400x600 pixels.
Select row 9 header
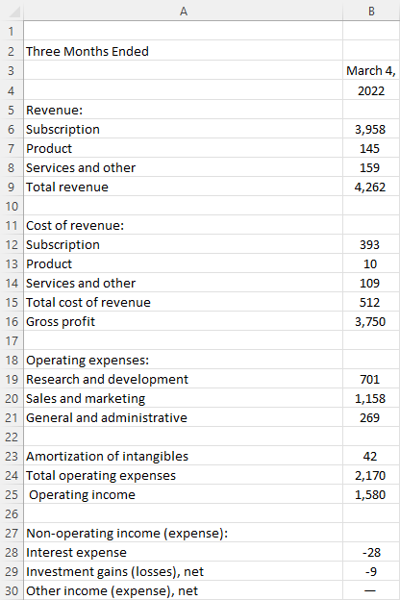[12, 187]
